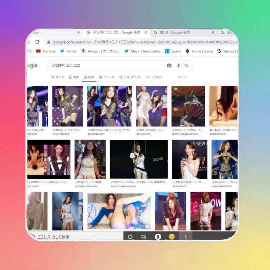Expand the もっと見る menu
The image size is (270, 270).
pyautogui.click(x=154, y=77)
